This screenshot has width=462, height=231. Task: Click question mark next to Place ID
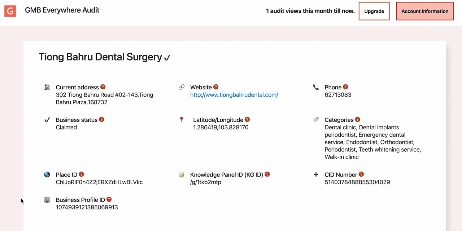coord(82,174)
